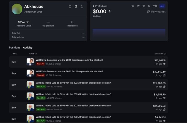
Task: Click the $276.3K Positions Value figure
Action: click(24, 22)
